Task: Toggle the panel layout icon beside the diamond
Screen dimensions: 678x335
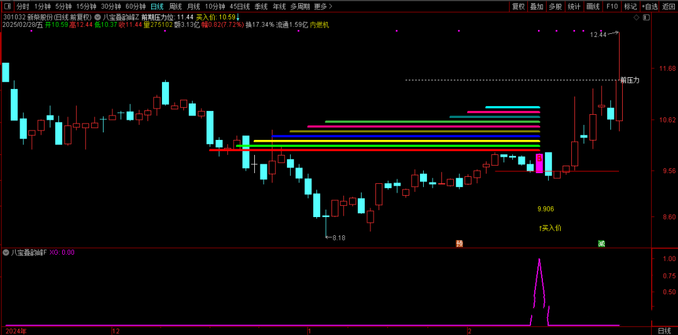Action: click(646, 18)
